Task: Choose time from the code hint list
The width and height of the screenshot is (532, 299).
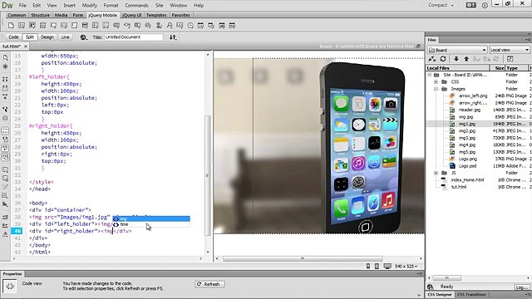Action: tap(151, 224)
